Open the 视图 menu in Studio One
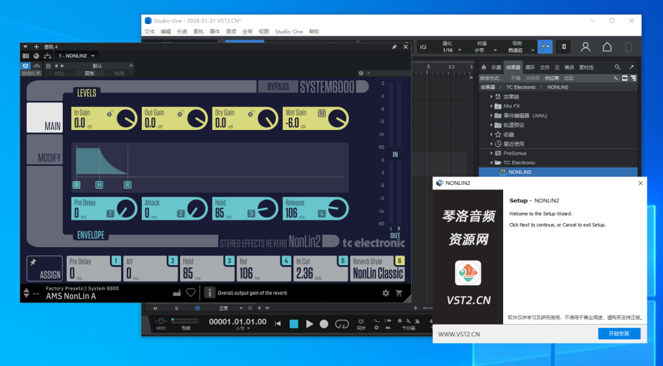This screenshot has width=663, height=366. click(x=264, y=31)
